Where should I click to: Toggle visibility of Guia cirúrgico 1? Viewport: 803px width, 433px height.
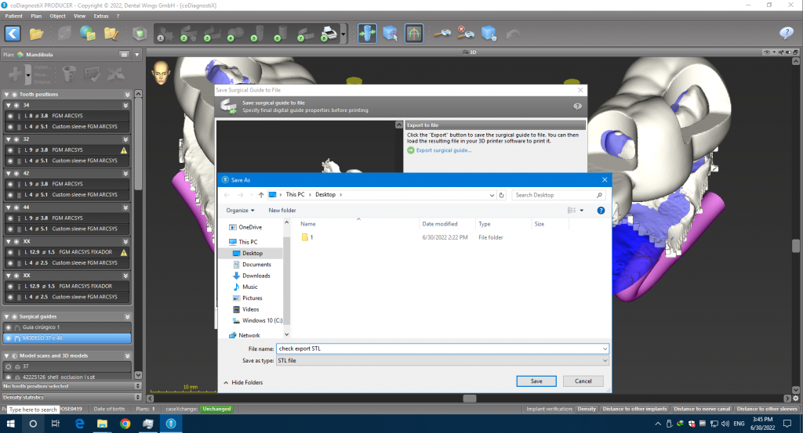click(x=9, y=327)
